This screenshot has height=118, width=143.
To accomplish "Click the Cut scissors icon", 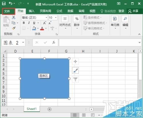I will (14, 17).
